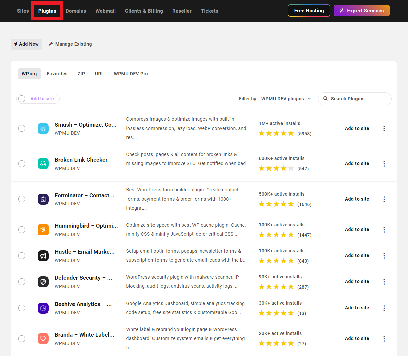The height and width of the screenshot is (356, 408).
Task: Open Clients & Billing in the top navigation
Action: pos(144,11)
